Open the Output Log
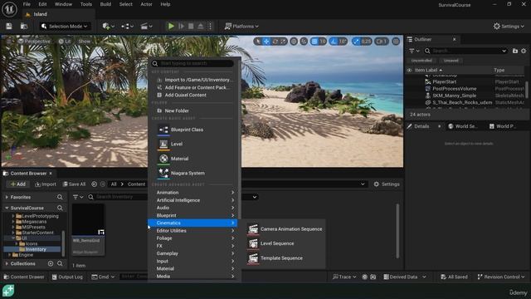 coord(67,277)
